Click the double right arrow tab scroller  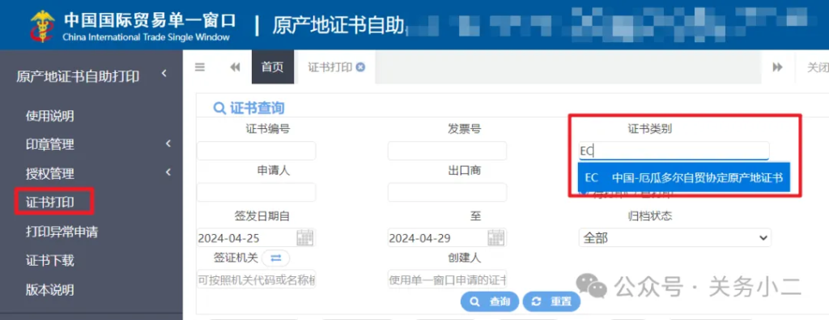[x=777, y=67]
